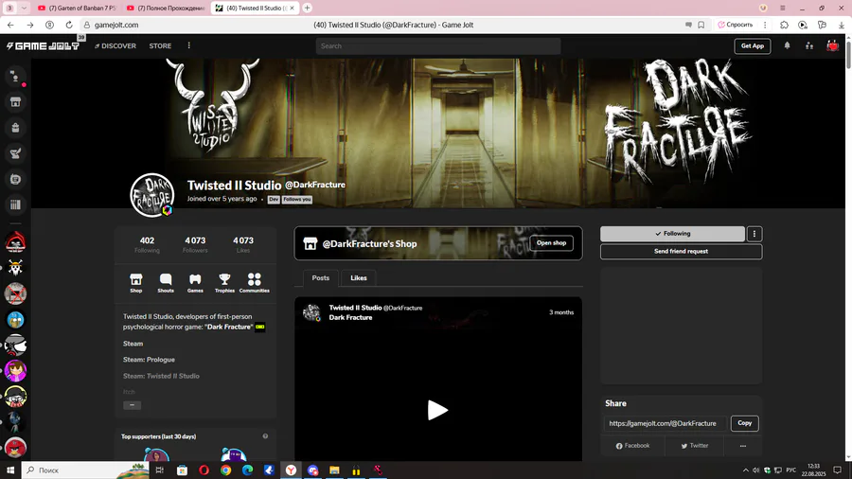
Task: Open Google Chrome from the taskbar
Action: (x=225, y=470)
